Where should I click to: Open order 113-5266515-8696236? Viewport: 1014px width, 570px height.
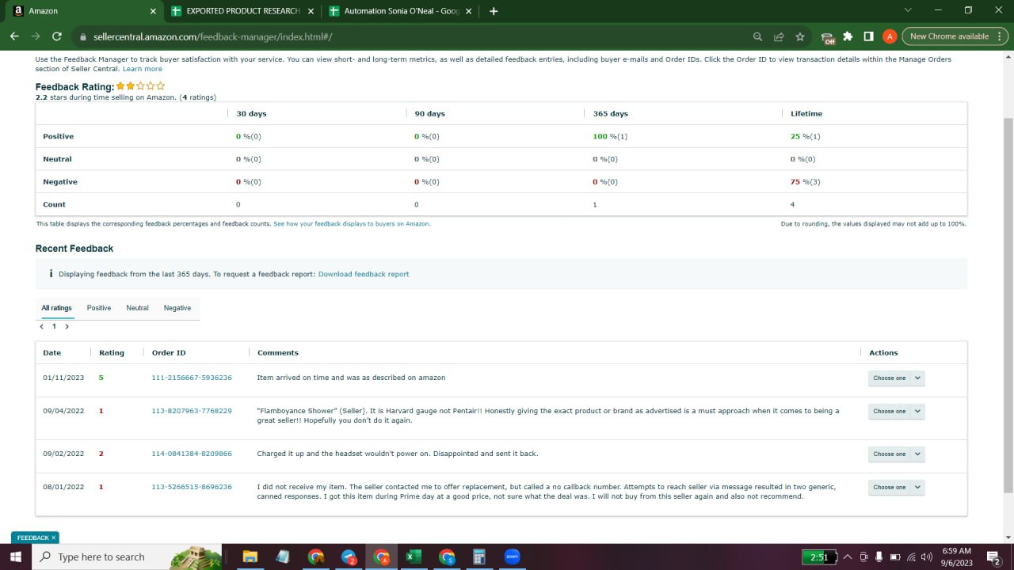(192, 487)
